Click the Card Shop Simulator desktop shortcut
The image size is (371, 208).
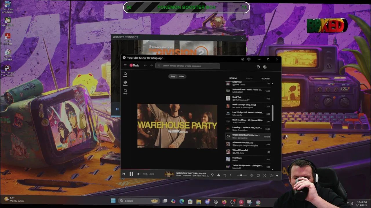tap(8, 7)
